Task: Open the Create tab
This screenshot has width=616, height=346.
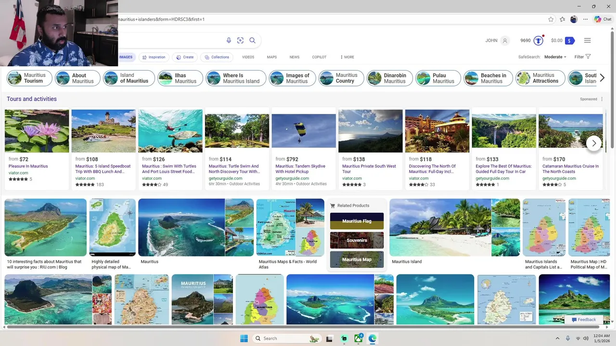Action: tap(185, 57)
